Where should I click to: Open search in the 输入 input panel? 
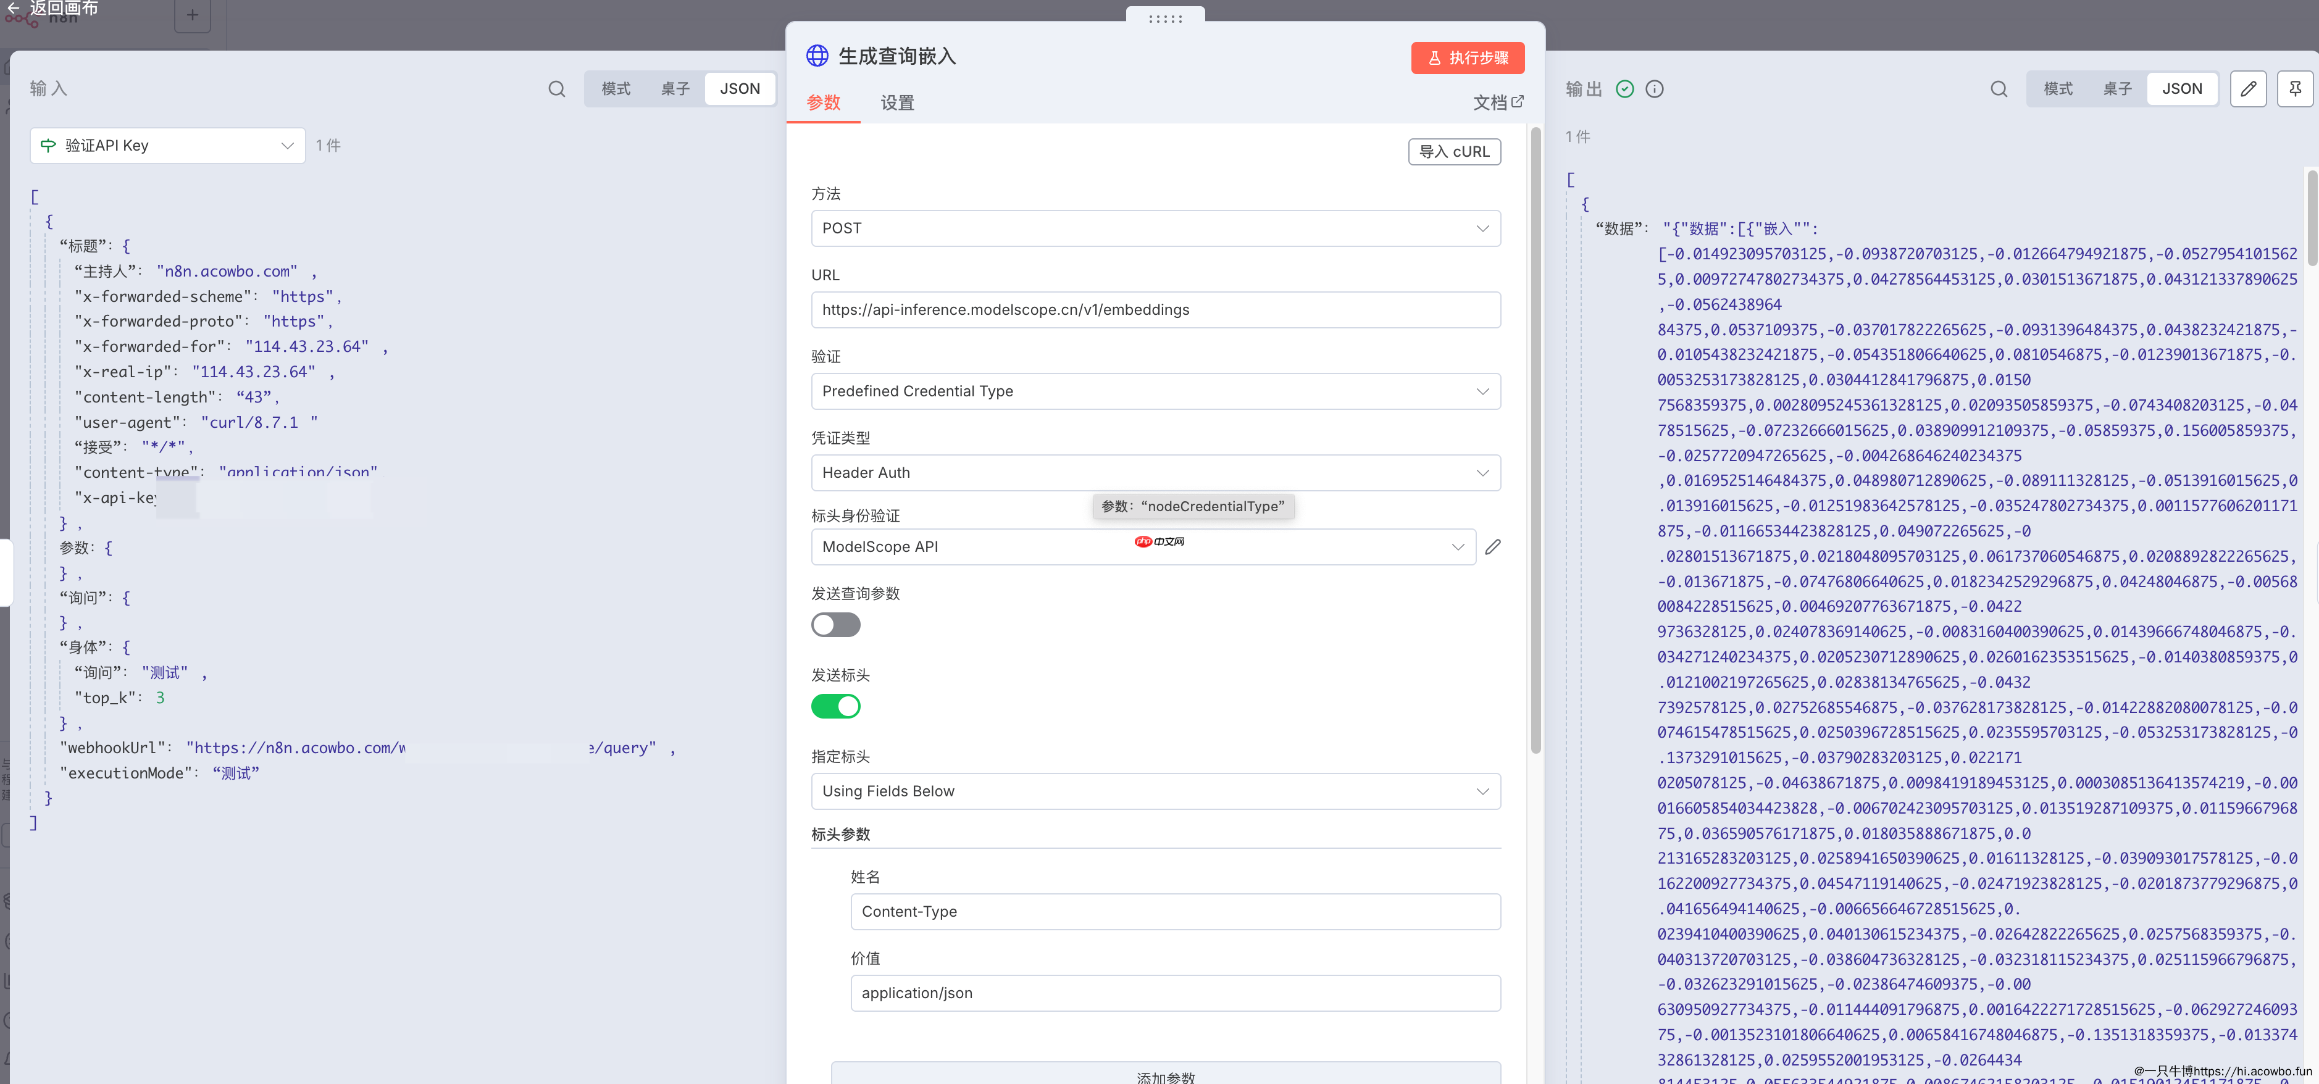558,88
